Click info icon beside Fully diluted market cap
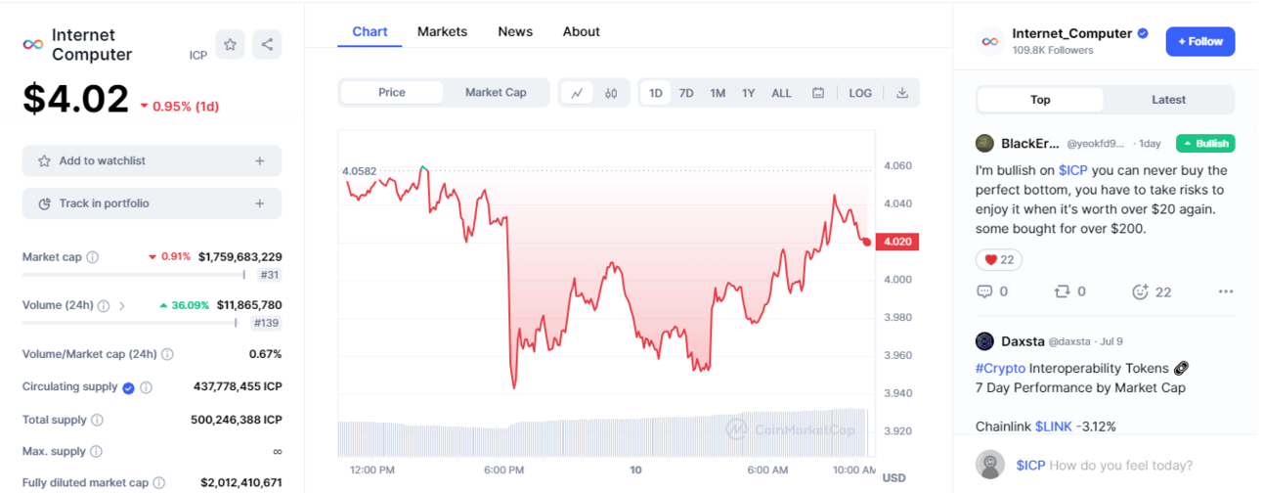The image size is (1263, 493). [158, 482]
